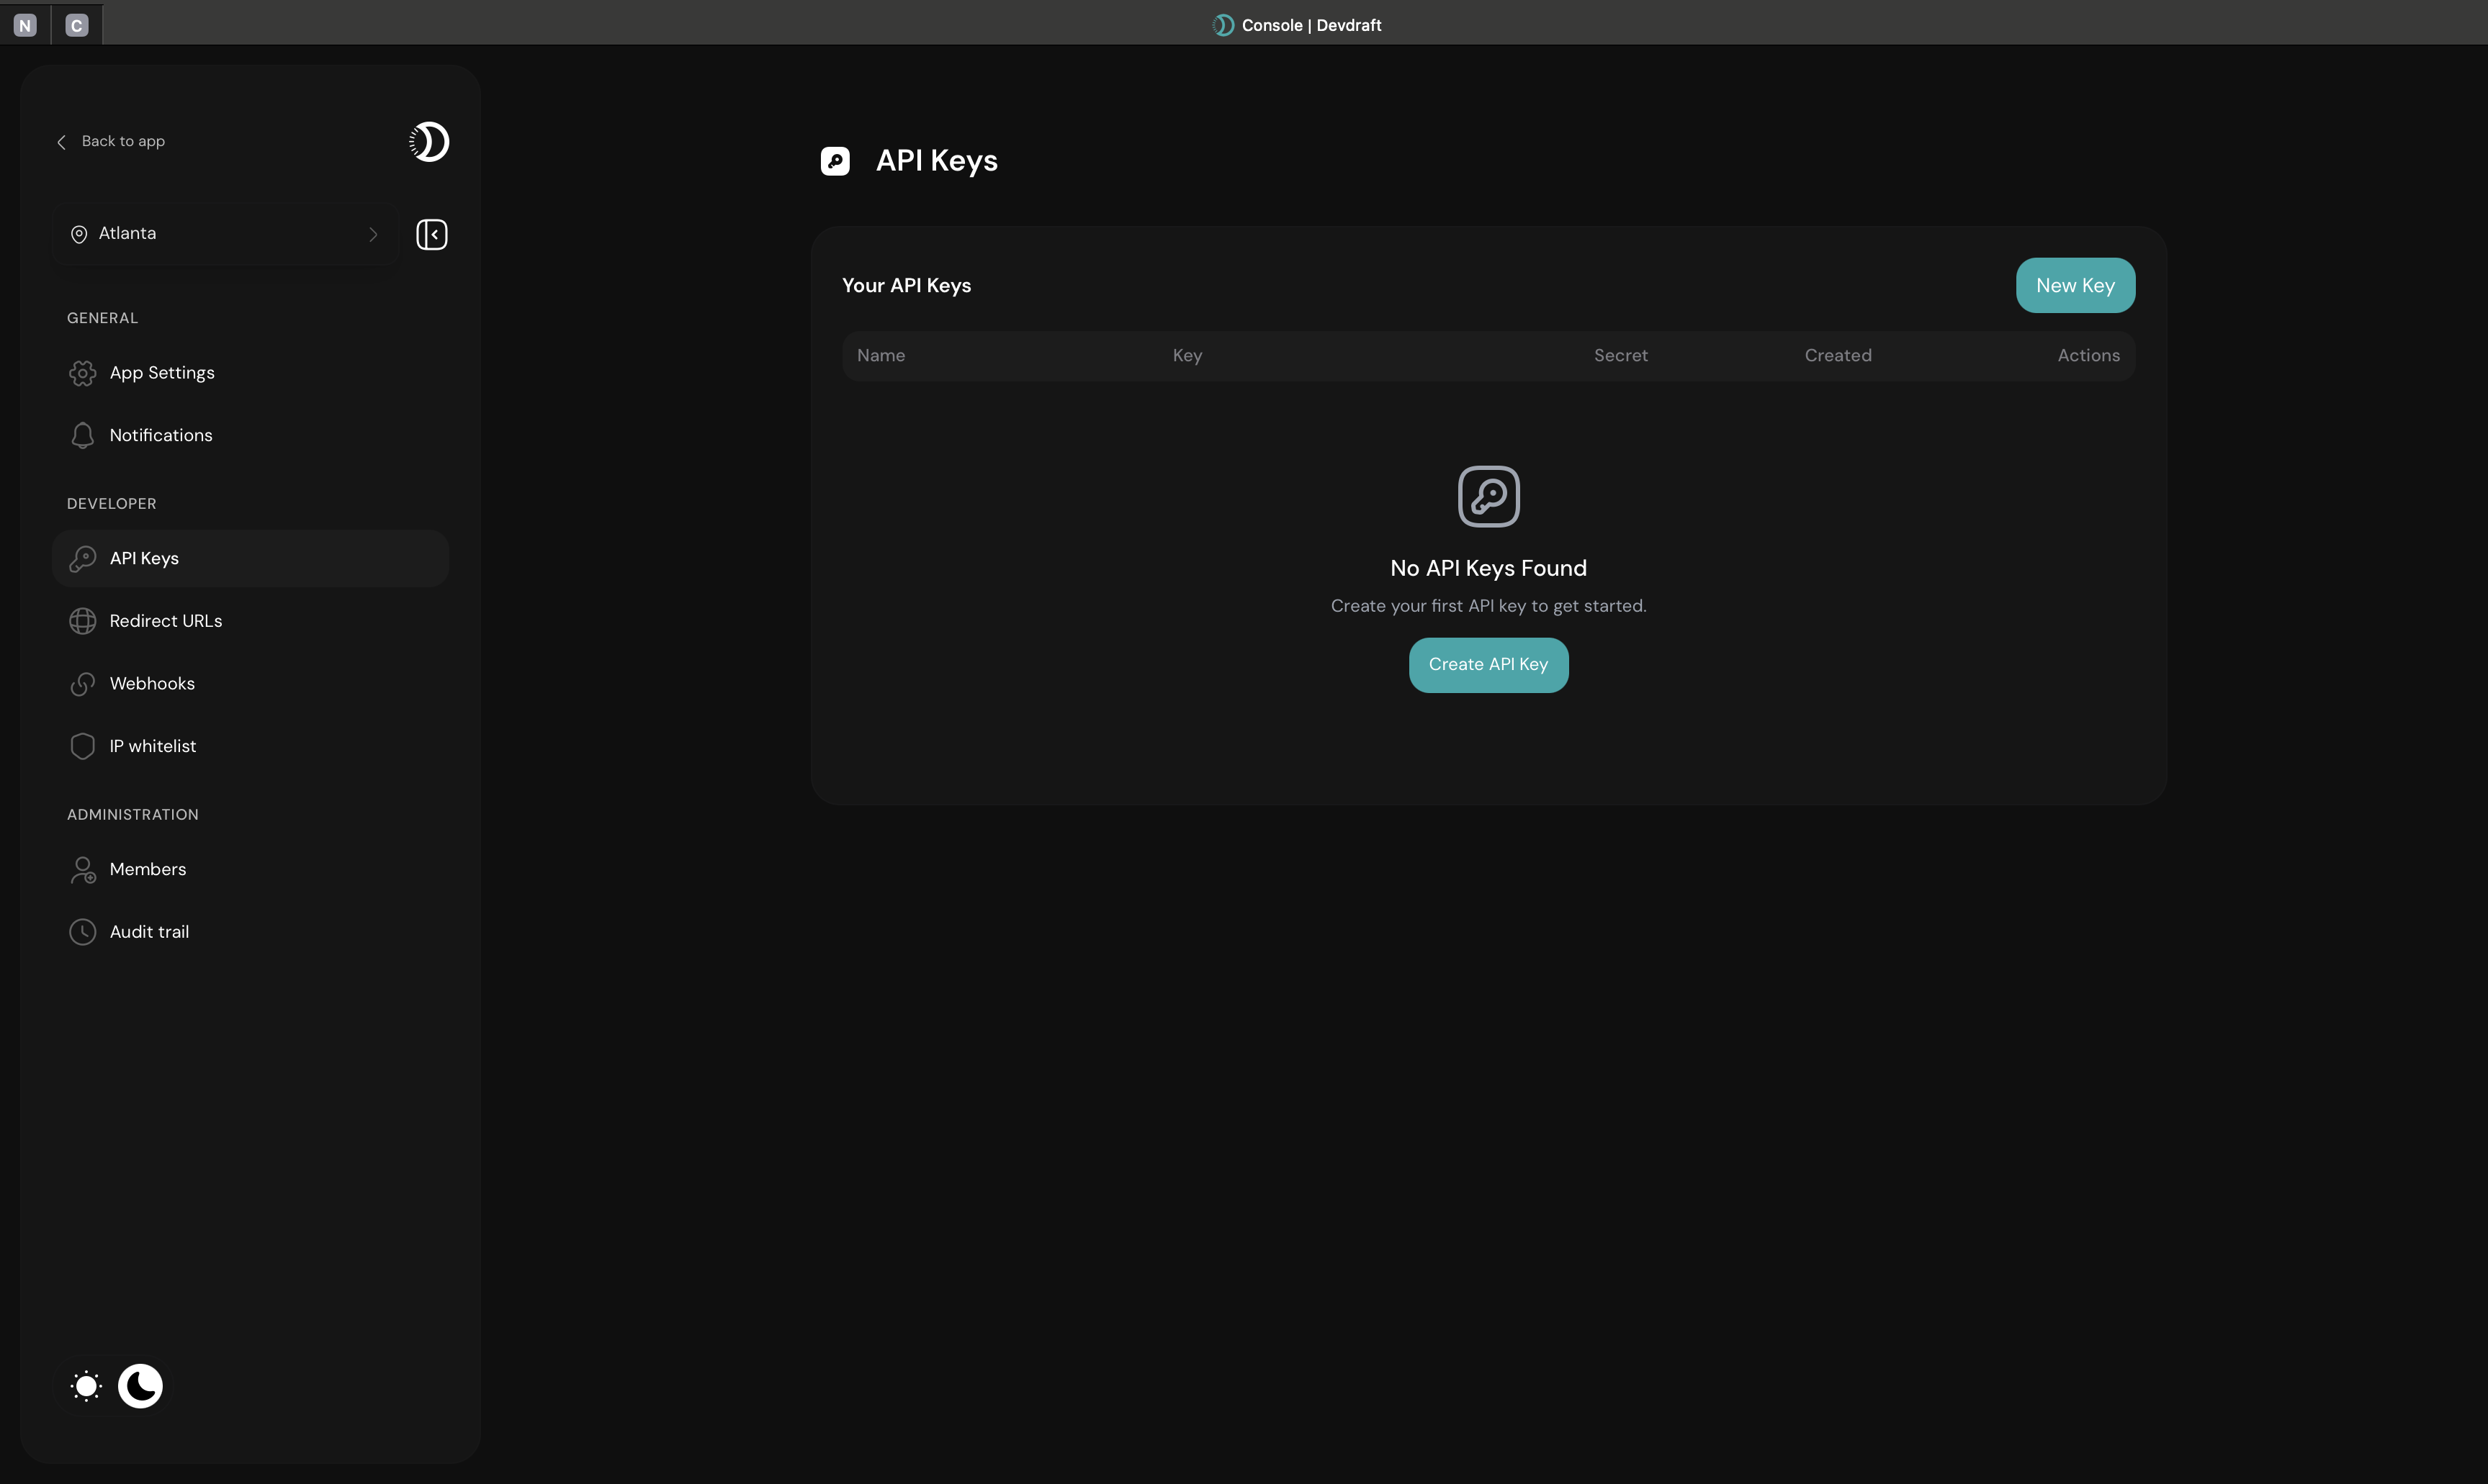This screenshot has width=2488, height=1484.
Task: Collapse the sidebar with the panel toggle
Action: coord(432,234)
